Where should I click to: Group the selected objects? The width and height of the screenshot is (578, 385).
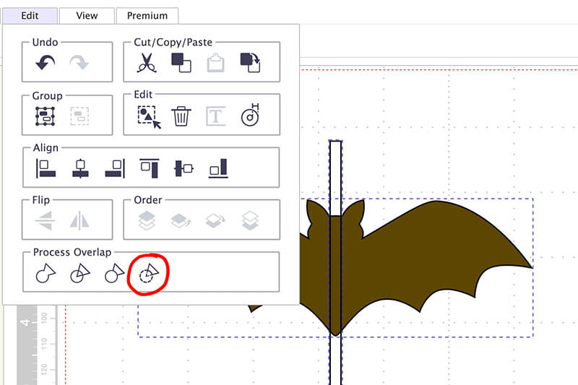[x=45, y=116]
